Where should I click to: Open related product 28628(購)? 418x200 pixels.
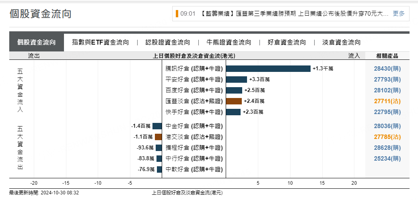pyautogui.click(x=387, y=148)
